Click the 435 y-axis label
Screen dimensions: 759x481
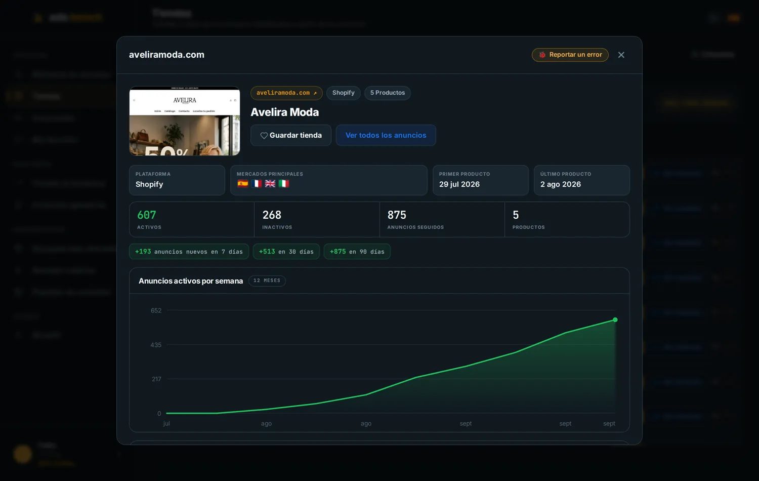(x=156, y=345)
